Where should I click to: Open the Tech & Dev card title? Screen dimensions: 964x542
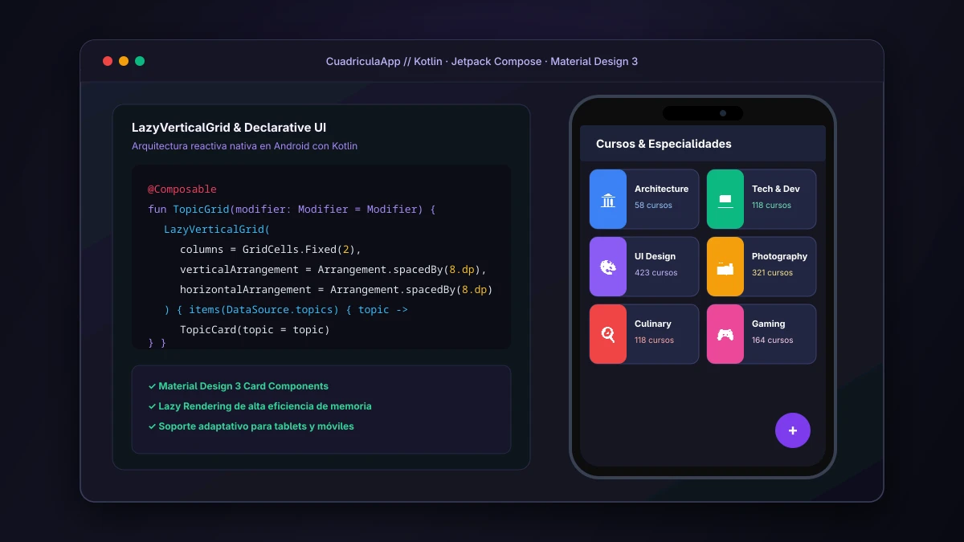[776, 189]
